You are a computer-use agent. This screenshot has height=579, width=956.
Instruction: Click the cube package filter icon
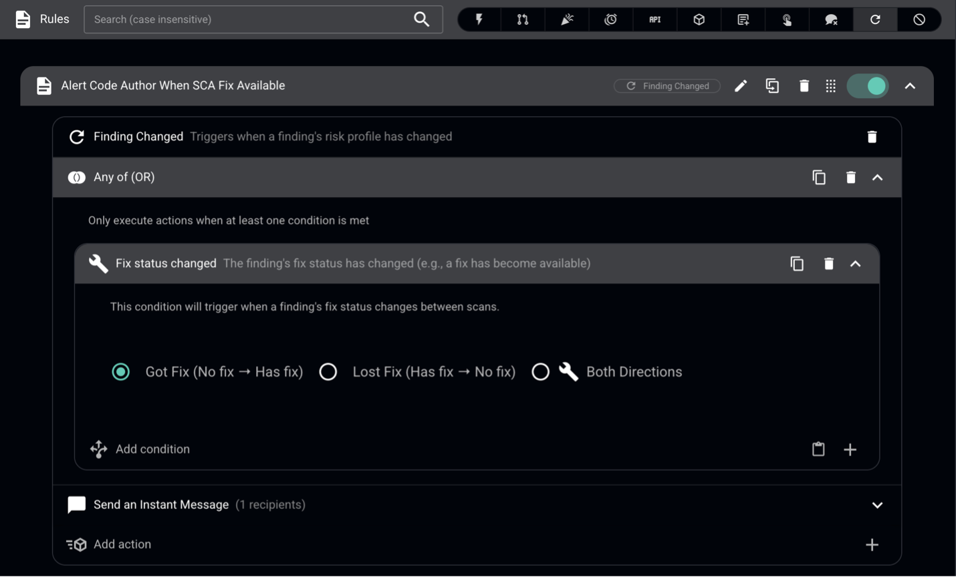[699, 19]
